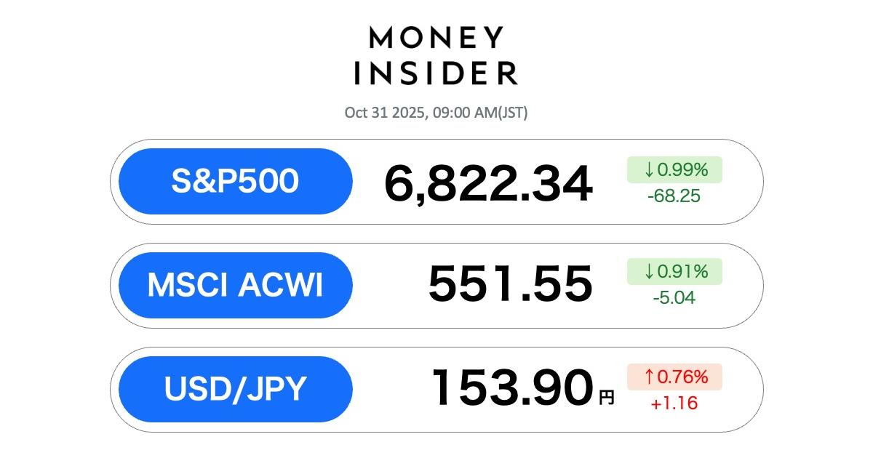Click the S&P500 value 6,822.34
This screenshot has height=458, width=873.
coord(488,184)
